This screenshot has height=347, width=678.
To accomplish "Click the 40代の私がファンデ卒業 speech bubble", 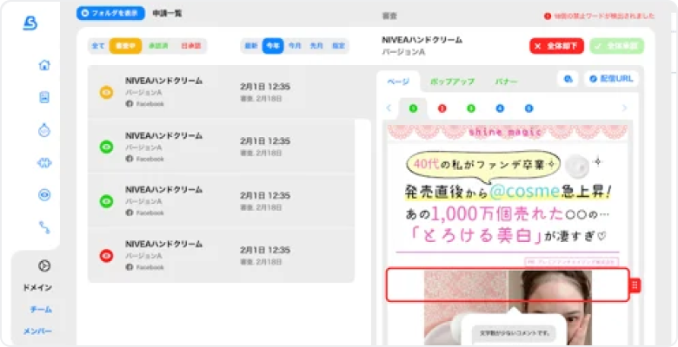I will click(483, 165).
